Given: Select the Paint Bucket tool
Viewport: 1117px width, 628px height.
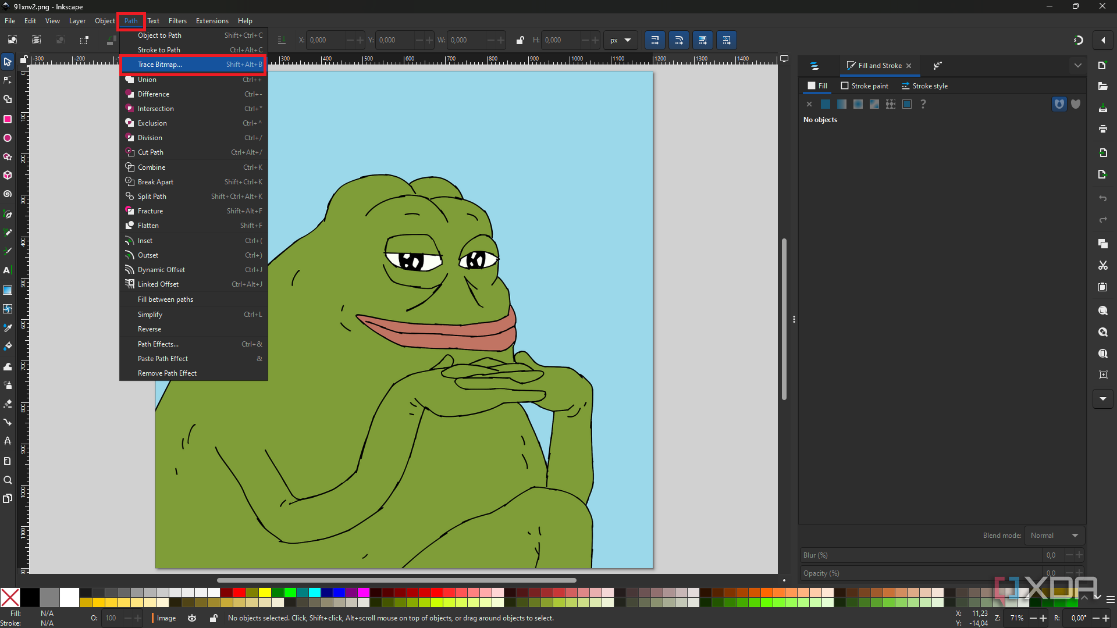Looking at the screenshot, I should coord(8,347).
